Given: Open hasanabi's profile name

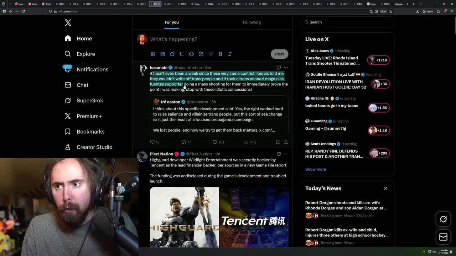Looking at the screenshot, I should click(x=159, y=68).
